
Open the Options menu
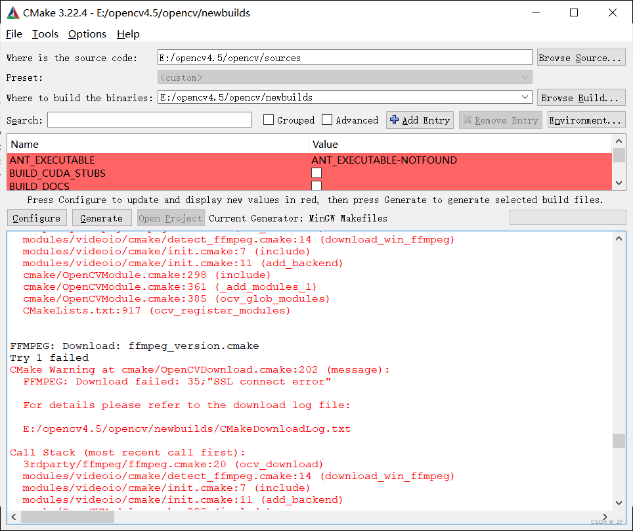(86, 34)
